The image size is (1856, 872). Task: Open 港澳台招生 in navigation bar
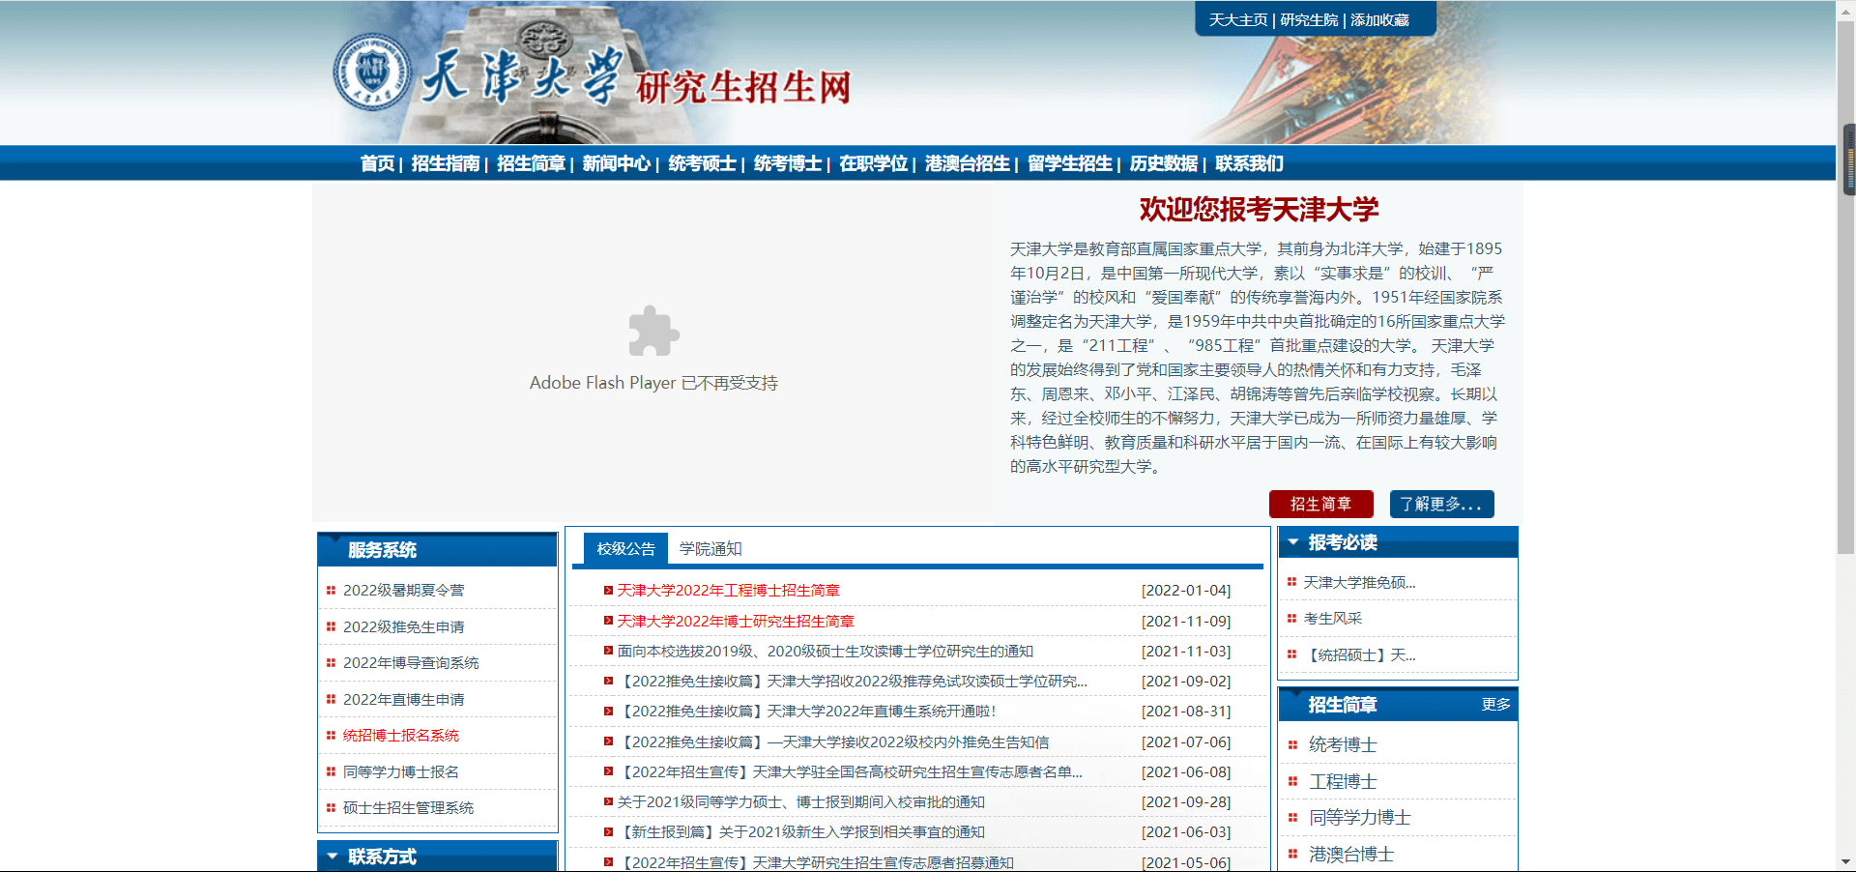click(968, 163)
